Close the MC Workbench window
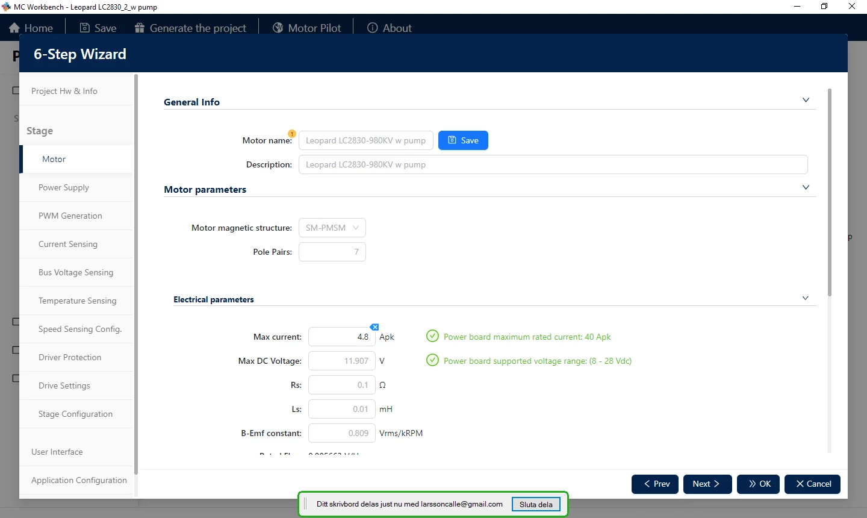The height and width of the screenshot is (518, 867). click(x=852, y=7)
